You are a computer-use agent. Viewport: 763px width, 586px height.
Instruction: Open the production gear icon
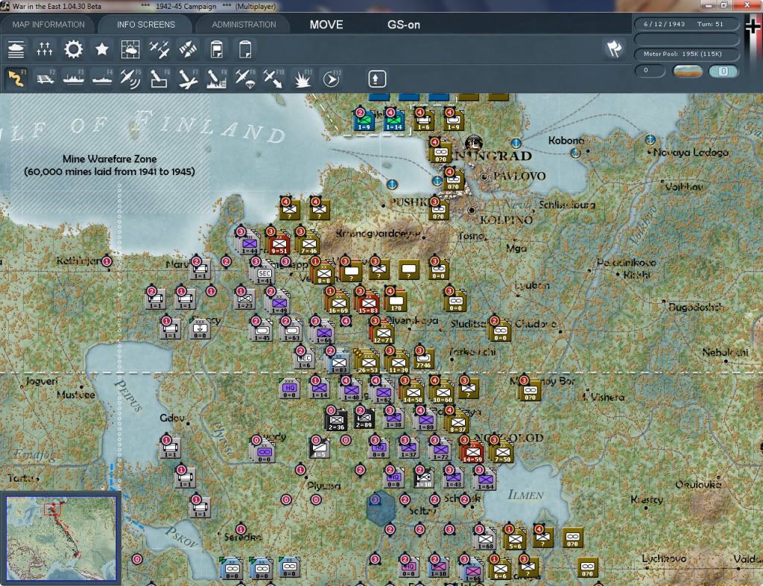(x=74, y=49)
